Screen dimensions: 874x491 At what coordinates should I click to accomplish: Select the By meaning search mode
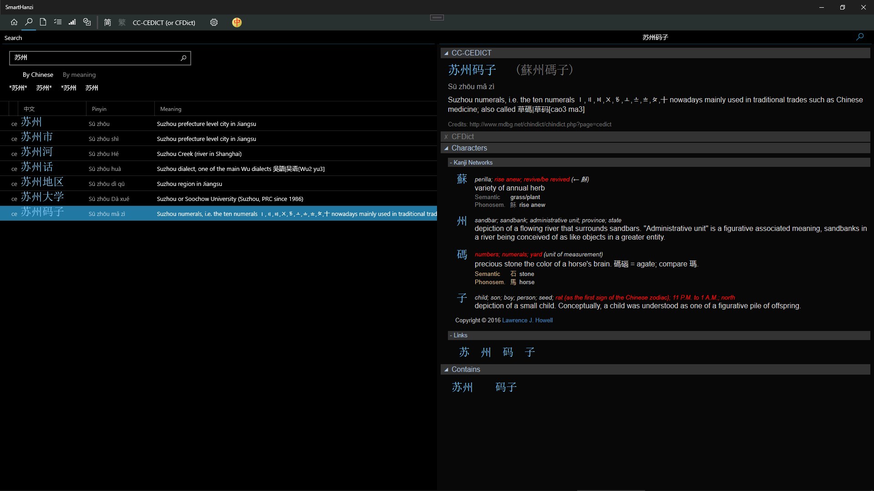tap(79, 75)
